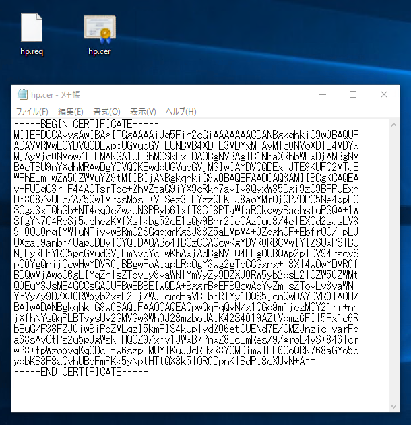This screenshot has width=411, height=425.
Task: Click the line starting with "MIIEFDCCAvygAwIBAgITGgAAAA"
Action: pyautogui.click(x=186, y=135)
